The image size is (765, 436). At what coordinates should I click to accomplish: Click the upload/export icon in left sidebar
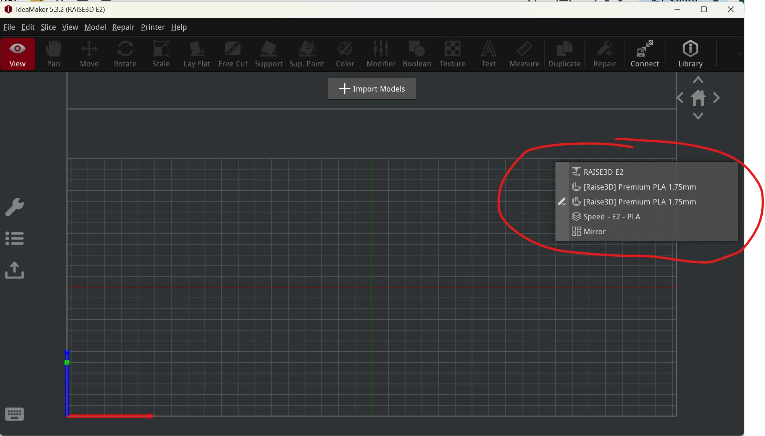[x=15, y=270]
